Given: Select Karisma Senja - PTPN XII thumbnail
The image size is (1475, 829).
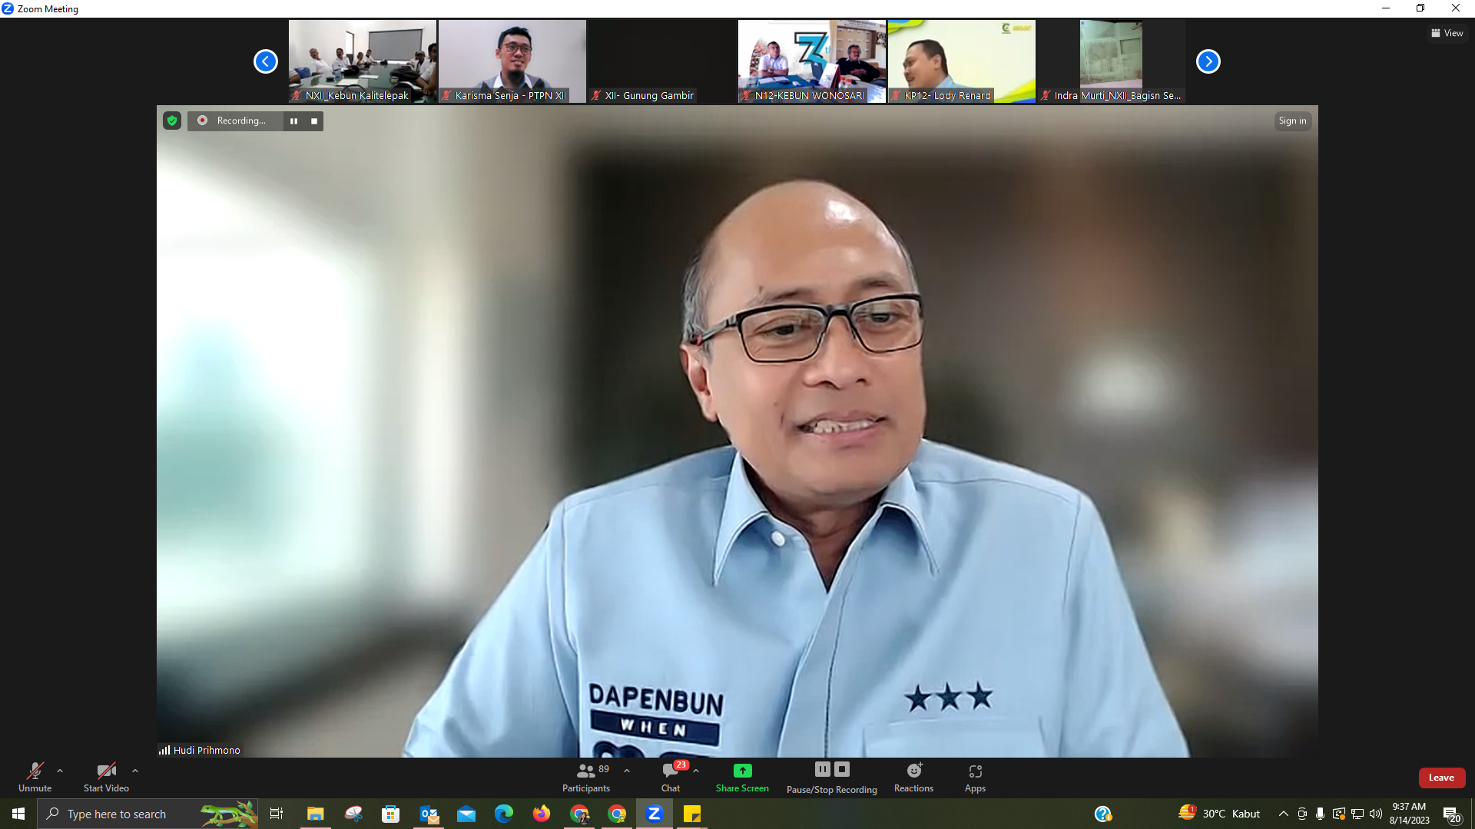Looking at the screenshot, I should click(x=512, y=61).
